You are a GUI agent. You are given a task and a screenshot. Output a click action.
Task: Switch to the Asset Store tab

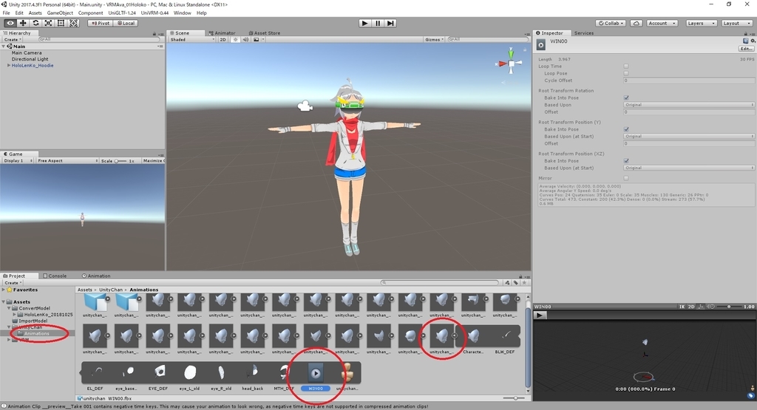(264, 33)
